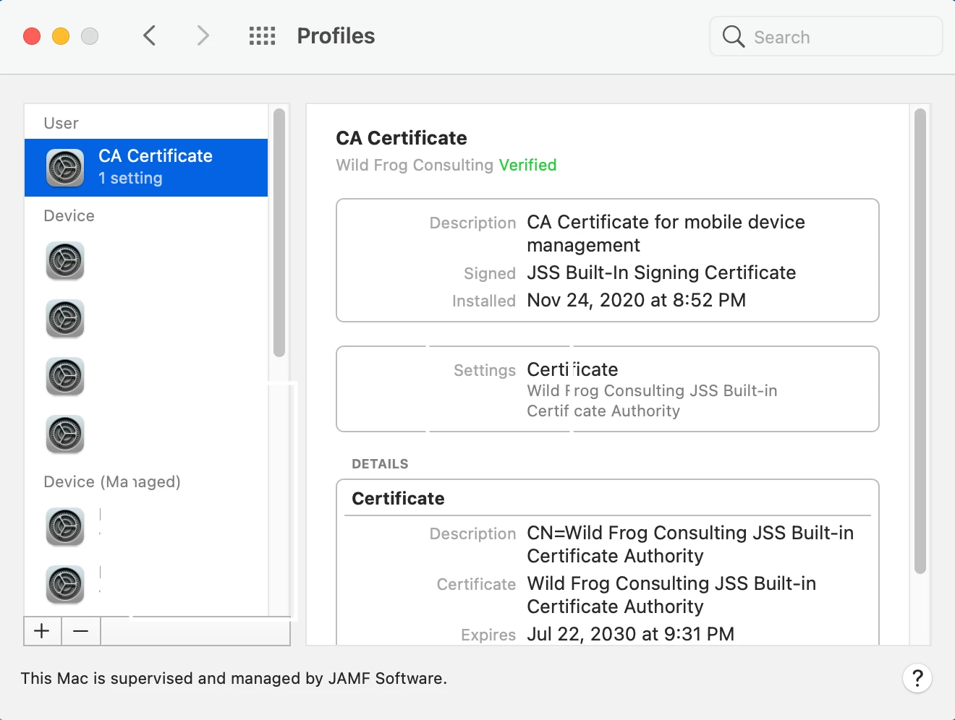This screenshot has width=955, height=720.
Task: Remove selected profile with minus button
Action: pos(81,631)
